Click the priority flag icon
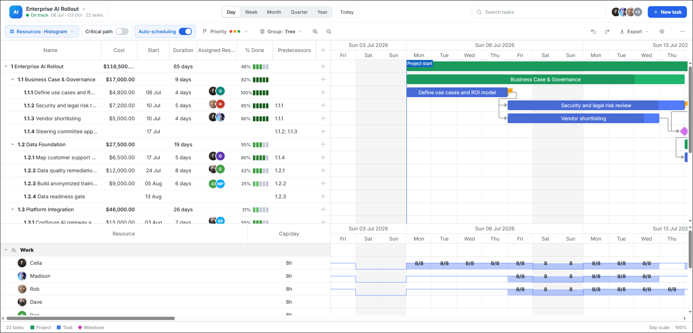693x333 pixels. (x=205, y=31)
